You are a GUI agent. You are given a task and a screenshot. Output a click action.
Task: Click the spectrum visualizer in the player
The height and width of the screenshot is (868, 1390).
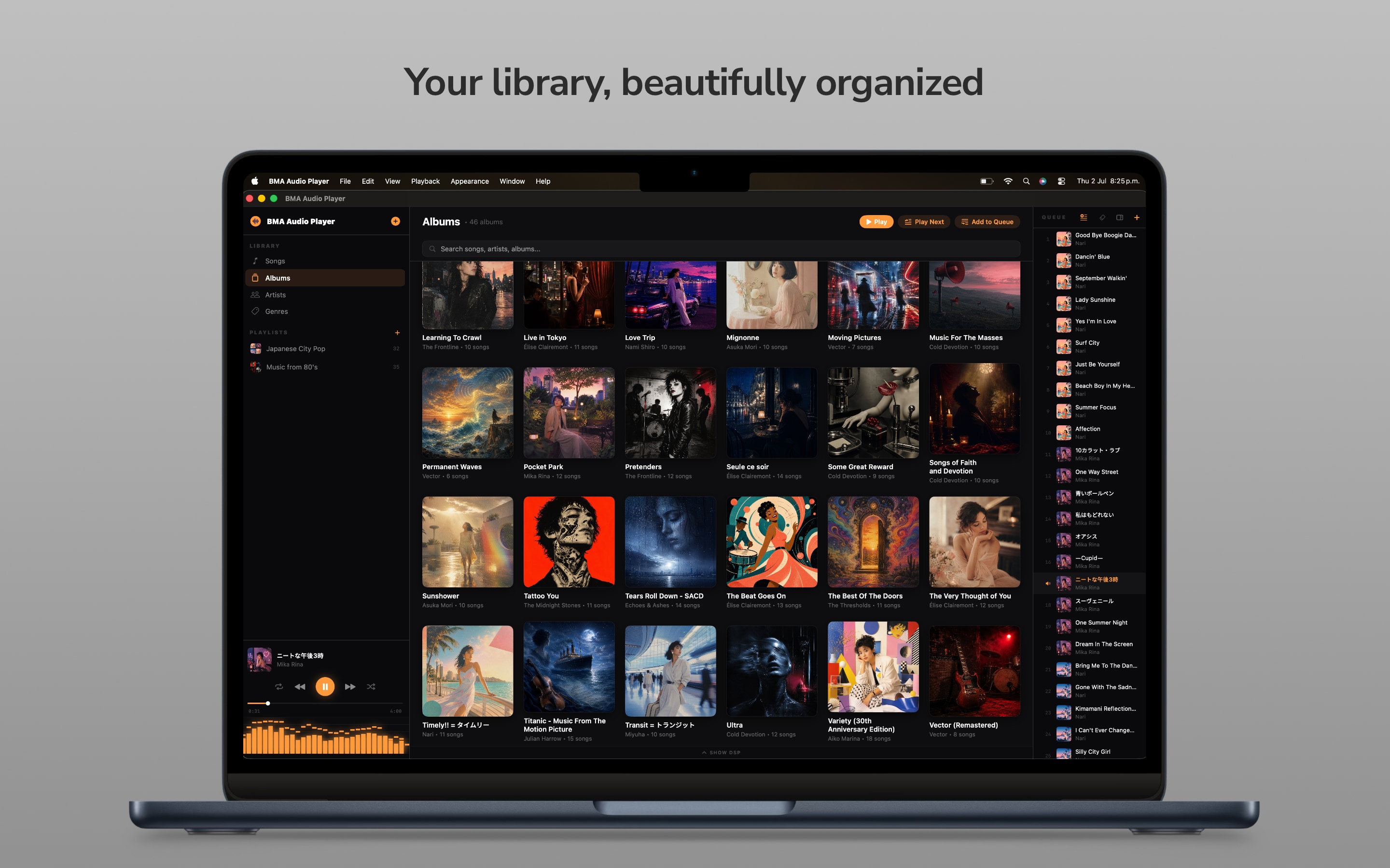326,736
